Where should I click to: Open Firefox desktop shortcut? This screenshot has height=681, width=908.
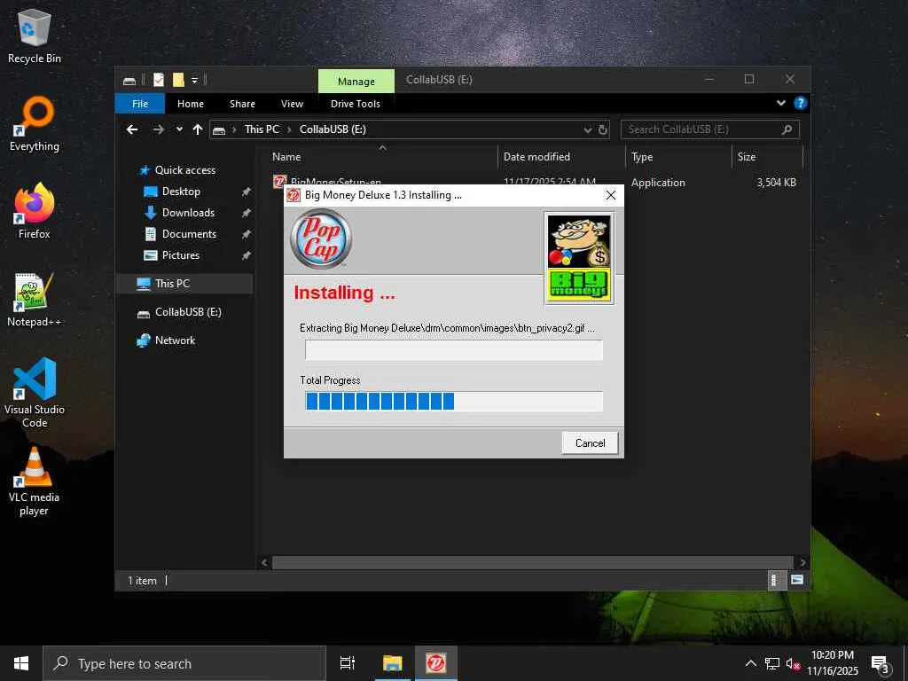pos(35,211)
